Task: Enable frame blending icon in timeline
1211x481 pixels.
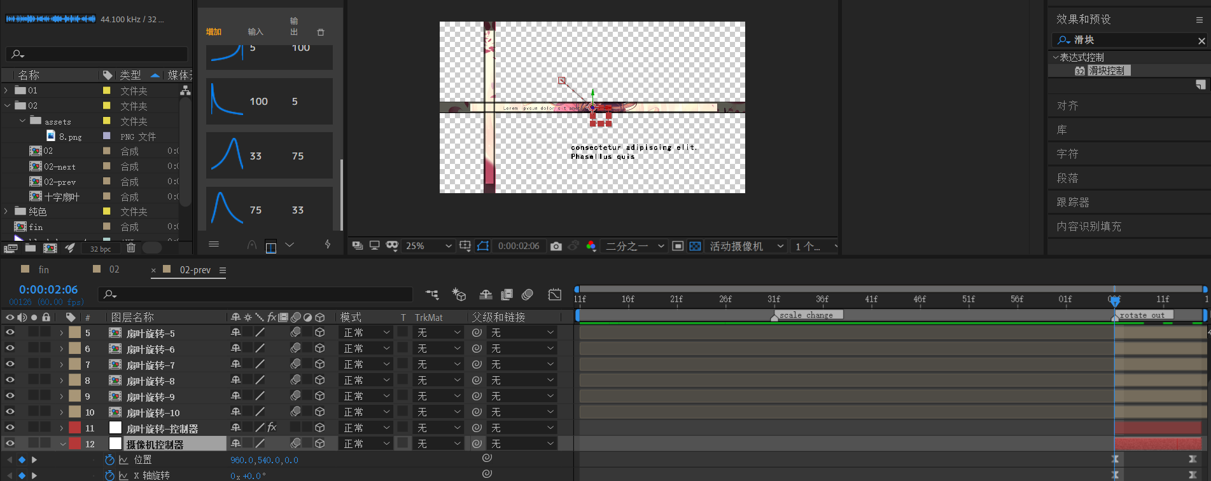Action: (507, 294)
